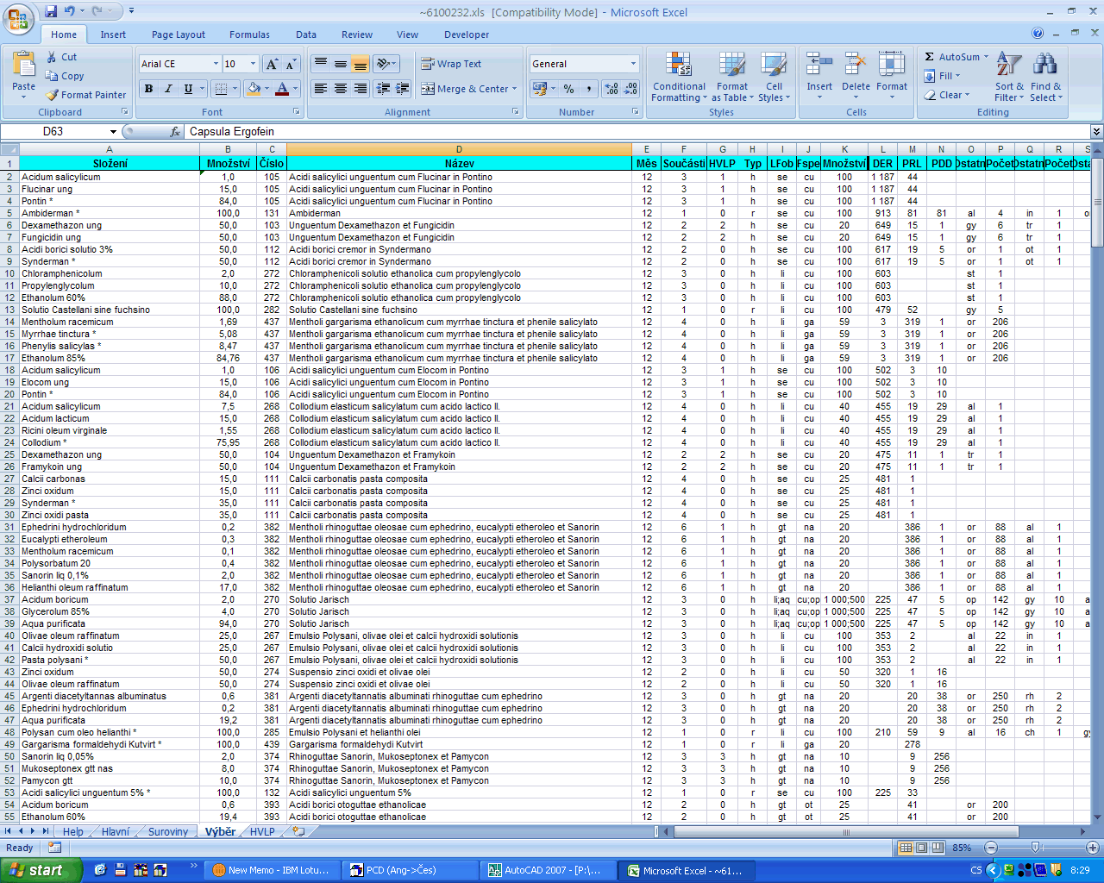
Task: Open Conditional Formatting menu
Action: [x=679, y=76]
